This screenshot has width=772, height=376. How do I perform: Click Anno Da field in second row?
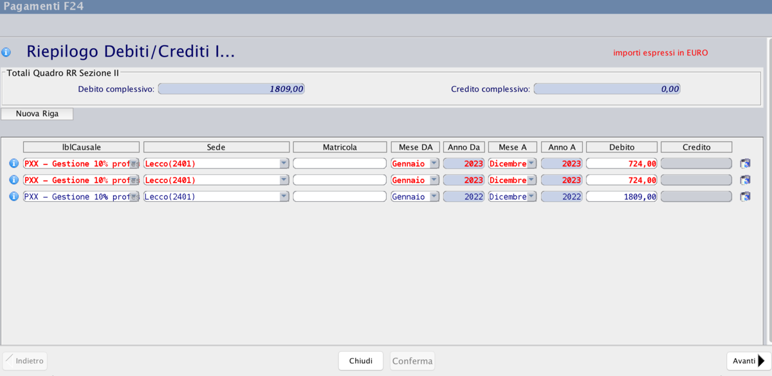(x=464, y=180)
